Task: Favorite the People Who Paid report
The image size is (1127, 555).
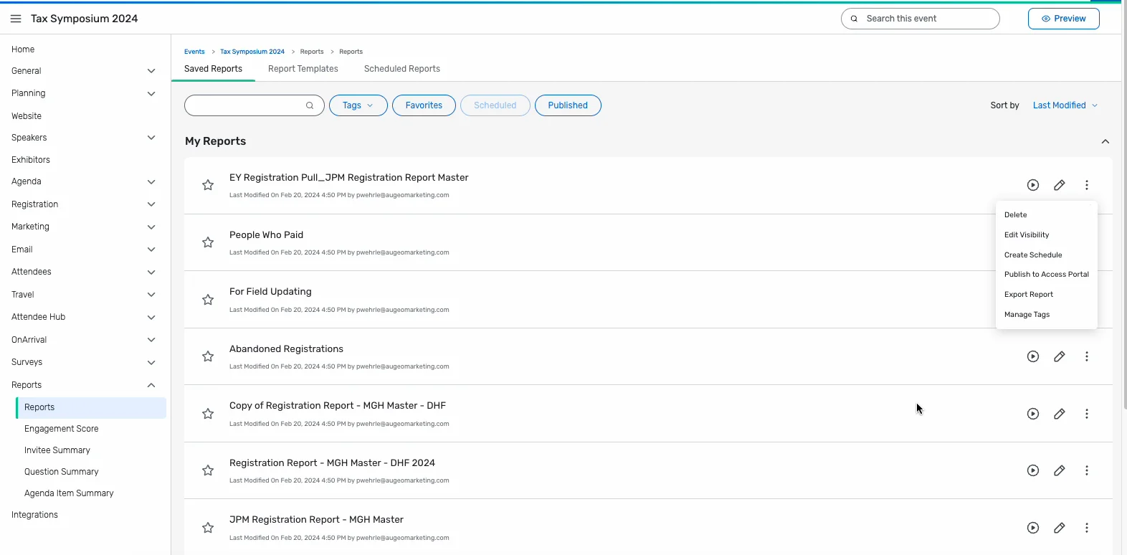Action: point(208,242)
